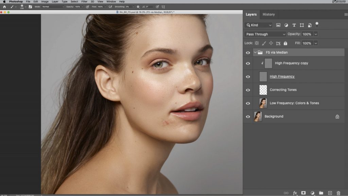Open the Filter menu
This screenshot has width=348, height=196.
click(84, 1)
